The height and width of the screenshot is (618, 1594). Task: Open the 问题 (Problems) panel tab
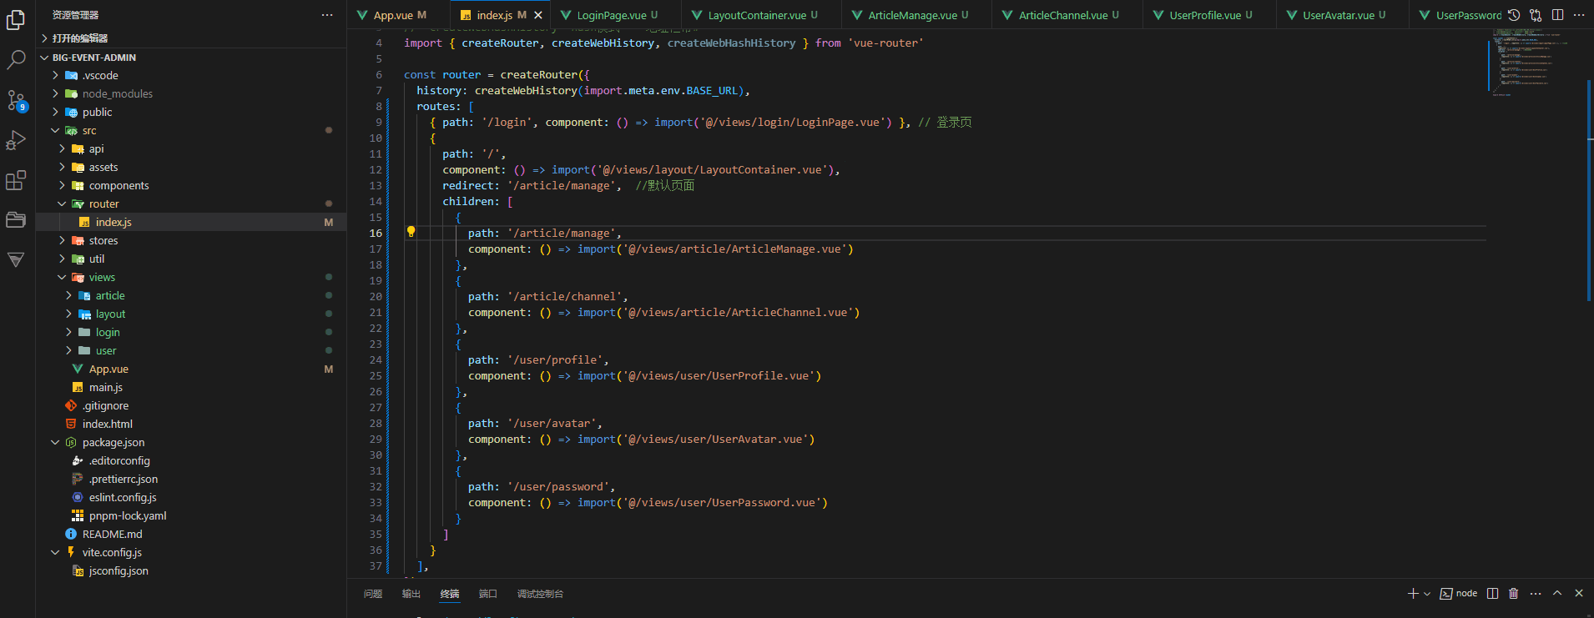pyautogui.click(x=373, y=594)
